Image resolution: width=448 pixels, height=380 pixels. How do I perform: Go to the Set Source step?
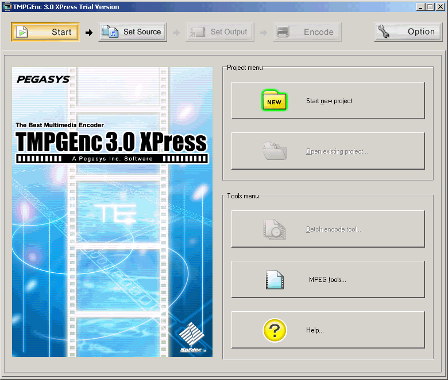click(133, 32)
